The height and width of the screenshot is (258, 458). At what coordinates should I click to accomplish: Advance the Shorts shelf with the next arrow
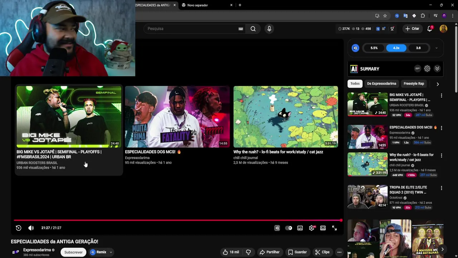442,249
